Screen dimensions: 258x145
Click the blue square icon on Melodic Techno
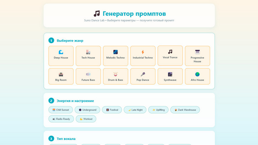(115, 52)
